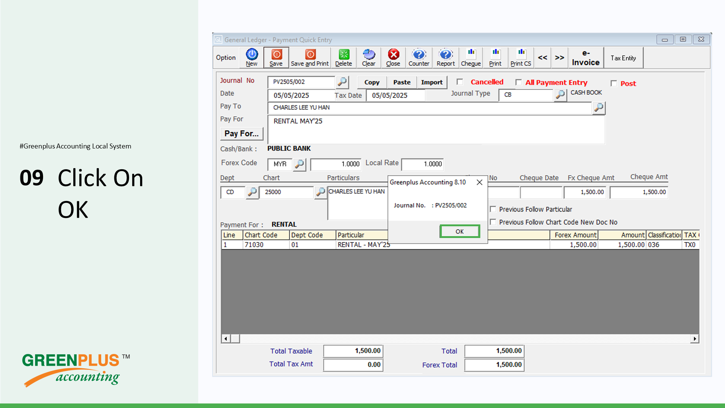
Task: Click the Save toolbar icon
Action: 276,58
